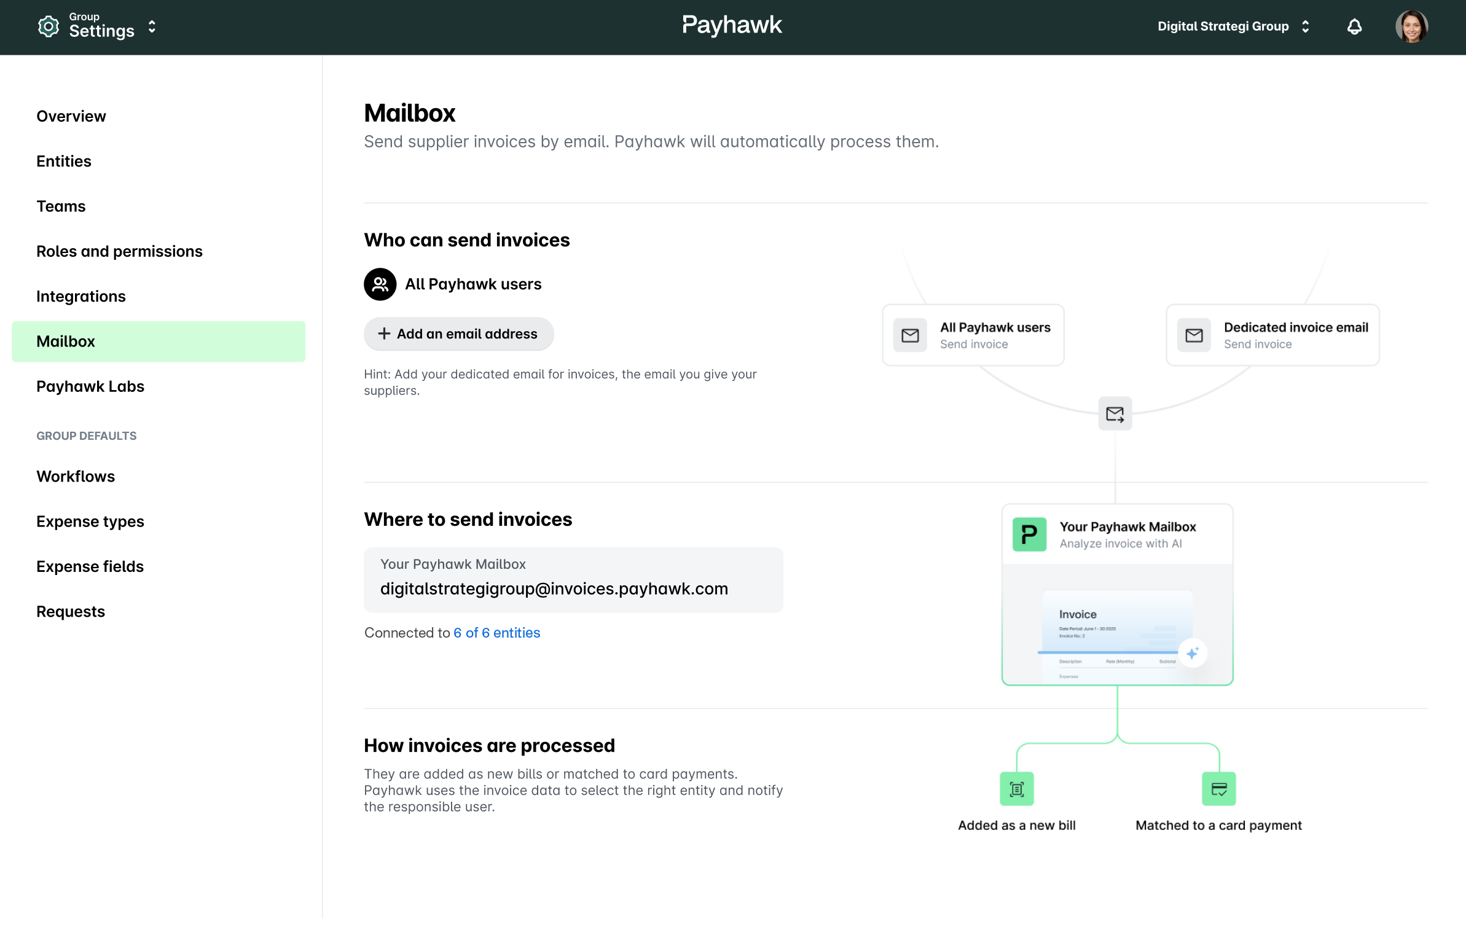Click the 'Who can send invoices' heading

(466, 240)
